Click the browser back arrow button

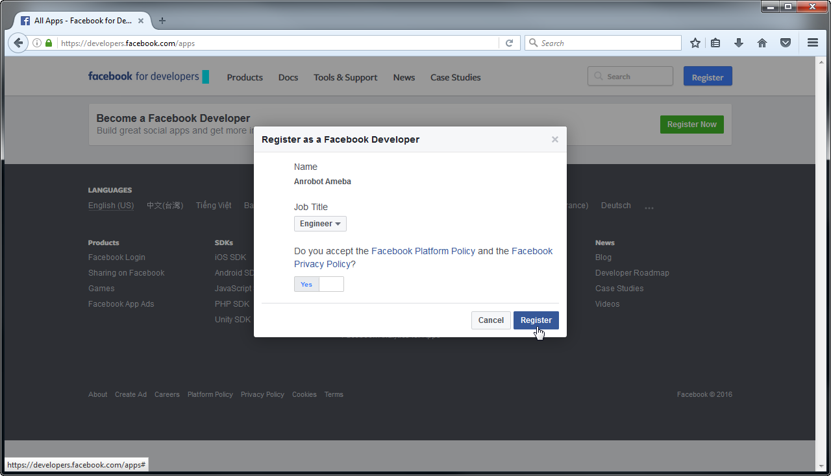(x=18, y=43)
